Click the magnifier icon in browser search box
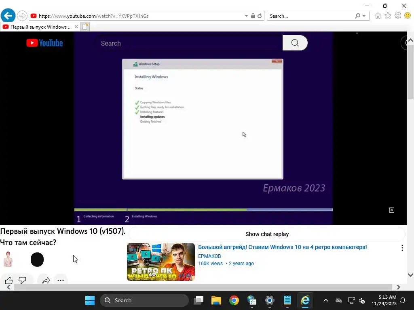The width and height of the screenshot is (414, 310). pyautogui.click(x=358, y=16)
